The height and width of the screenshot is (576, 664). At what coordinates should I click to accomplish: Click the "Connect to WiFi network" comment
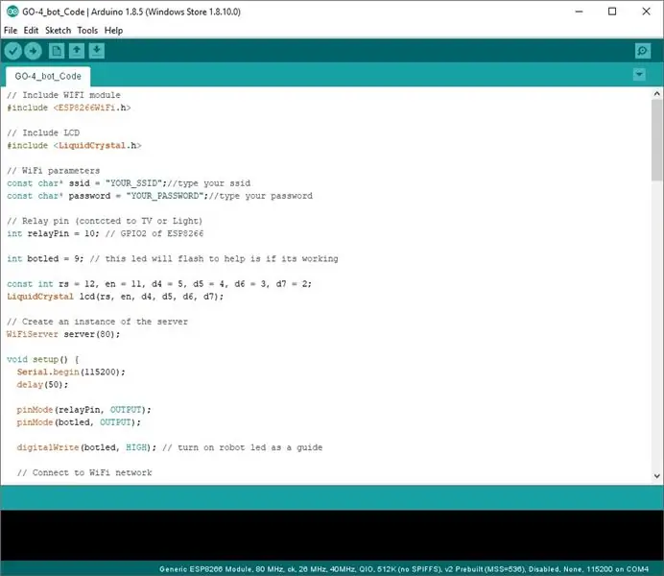pos(83,472)
